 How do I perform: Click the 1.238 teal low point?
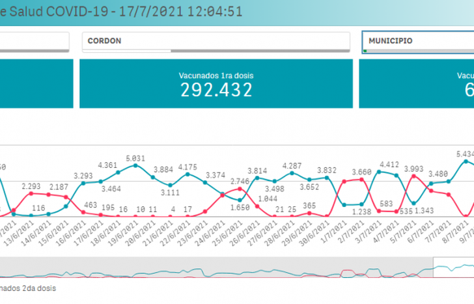(360, 203)
